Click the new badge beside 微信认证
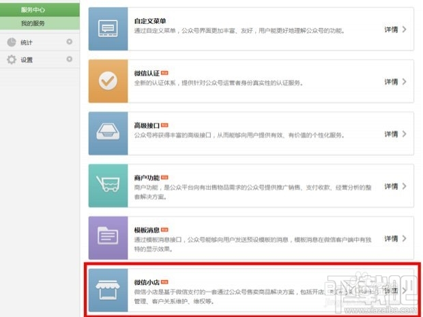 (x=164, y=72)
